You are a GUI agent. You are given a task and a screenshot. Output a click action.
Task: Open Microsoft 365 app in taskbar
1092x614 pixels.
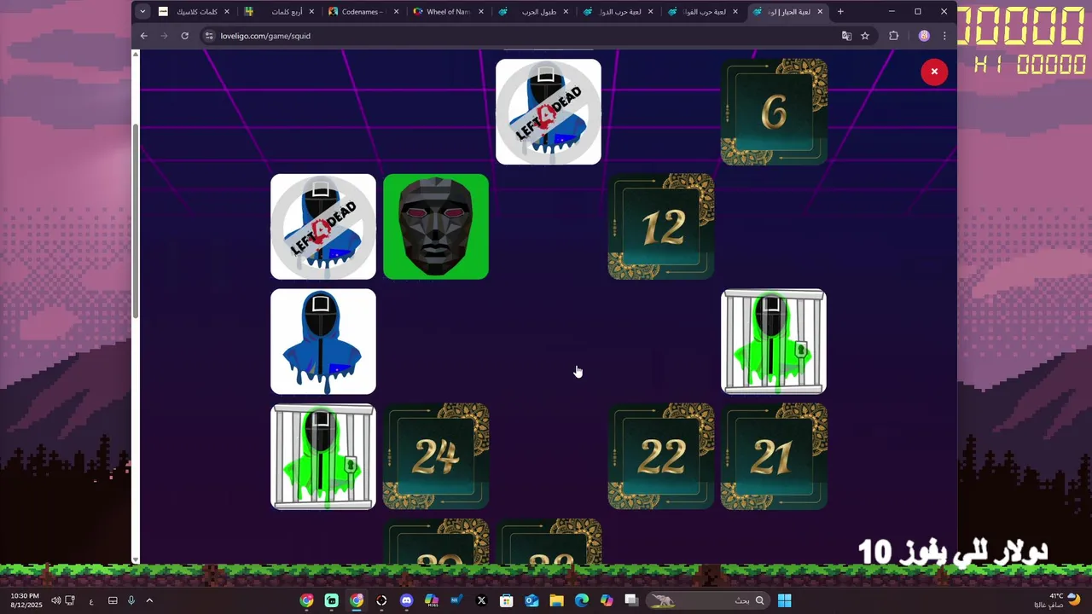click(432, 600)
